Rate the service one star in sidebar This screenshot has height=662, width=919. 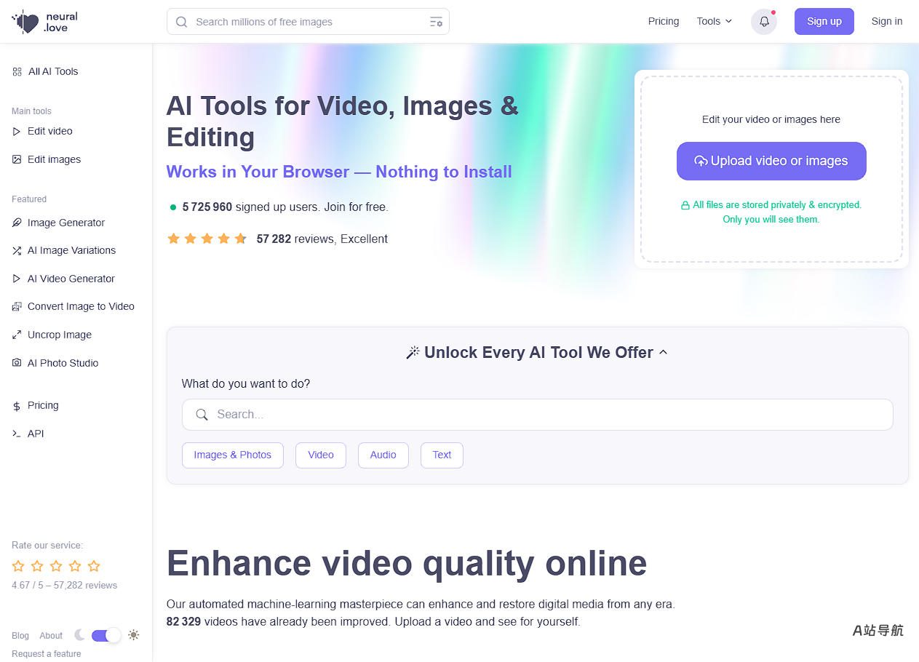[x=18, y=566]
